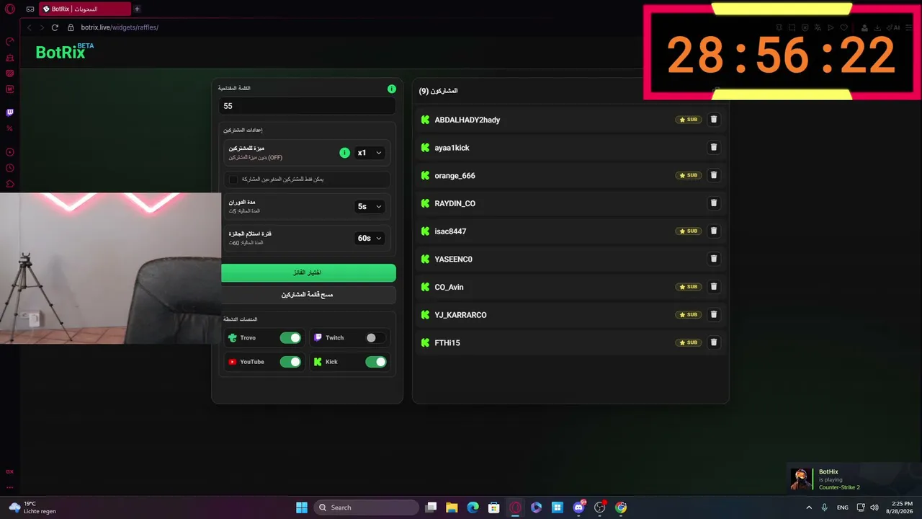Show hidden system tray icons

[x=809, y=507]
